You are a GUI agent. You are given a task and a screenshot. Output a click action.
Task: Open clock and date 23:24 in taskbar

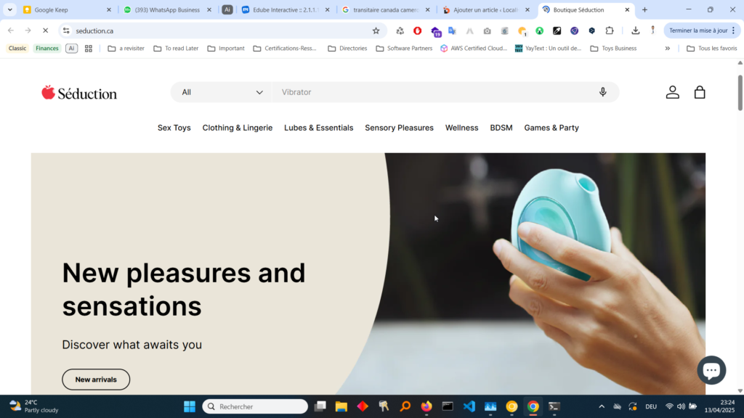coord(719,406)
